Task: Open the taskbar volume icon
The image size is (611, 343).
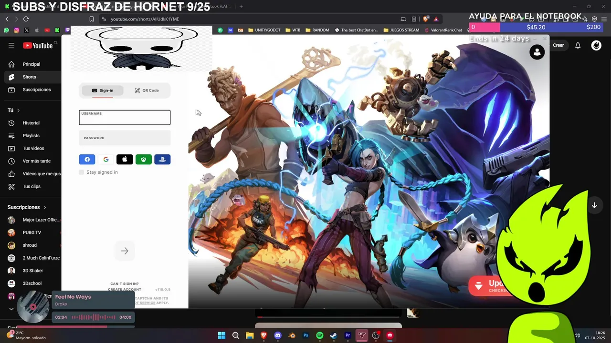Action: click(577, 335)
